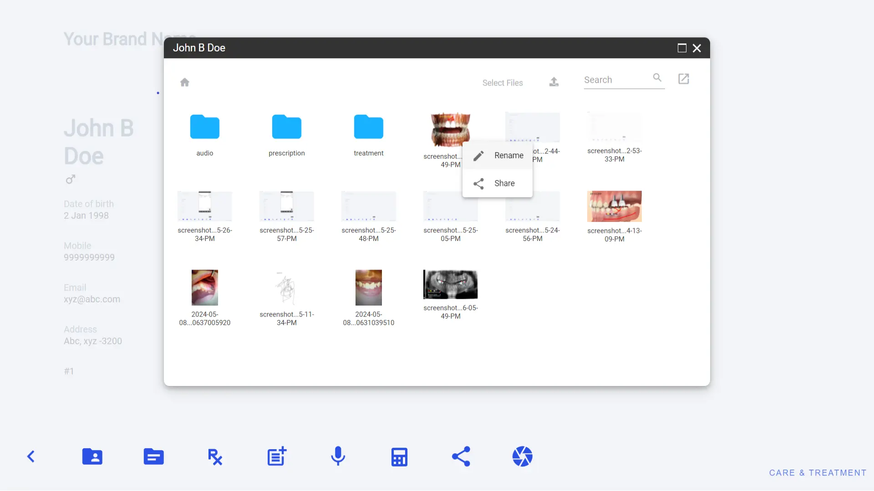Open the add notes icon
This screenshot has width=874, height=491.
point(276,456)
